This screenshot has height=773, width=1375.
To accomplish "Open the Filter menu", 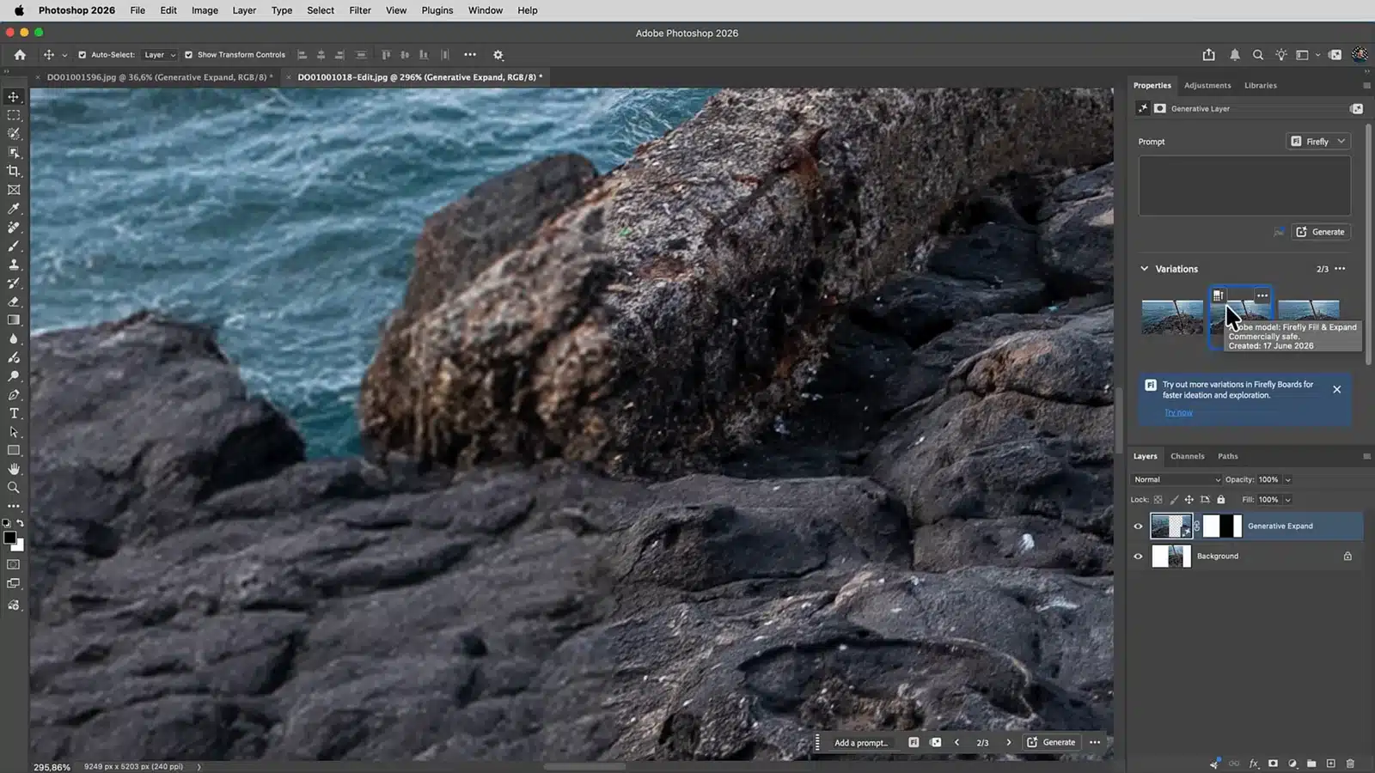I will coord(360,10).
